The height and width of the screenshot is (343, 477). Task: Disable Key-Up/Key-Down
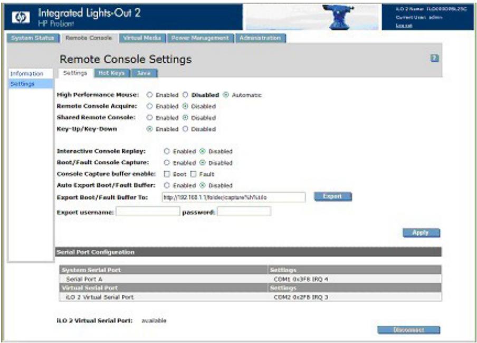click(x=185, y=129)
